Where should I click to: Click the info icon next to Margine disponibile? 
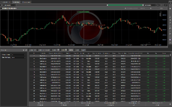[x=116, y=103]
